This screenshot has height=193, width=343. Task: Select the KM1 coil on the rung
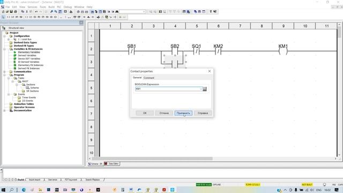click(x=283, y=51)
